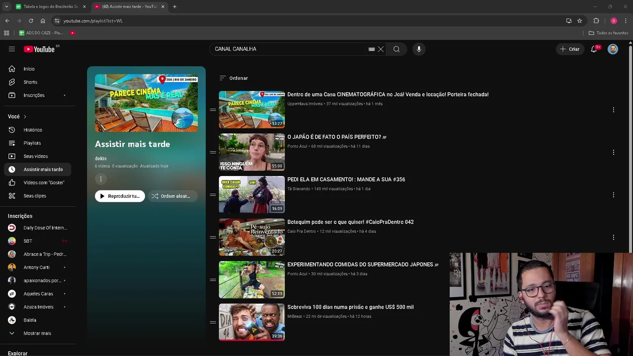The width and height of the screenshot is (633, 356).
Task: Go back in browser history
Action: (7, 21)
